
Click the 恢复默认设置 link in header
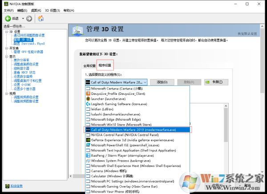(x=247, y=34)
